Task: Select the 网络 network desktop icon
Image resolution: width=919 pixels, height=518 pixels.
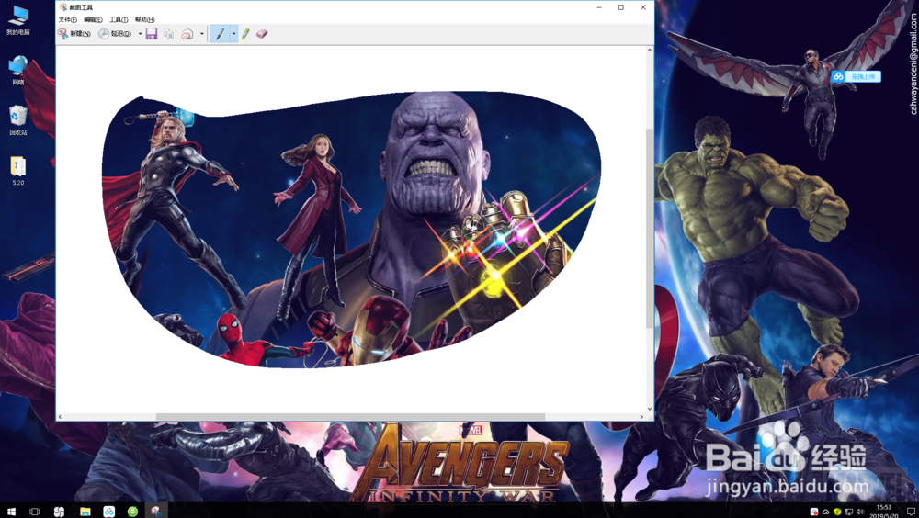Action: pyautogui.click(x=18, y=71)
